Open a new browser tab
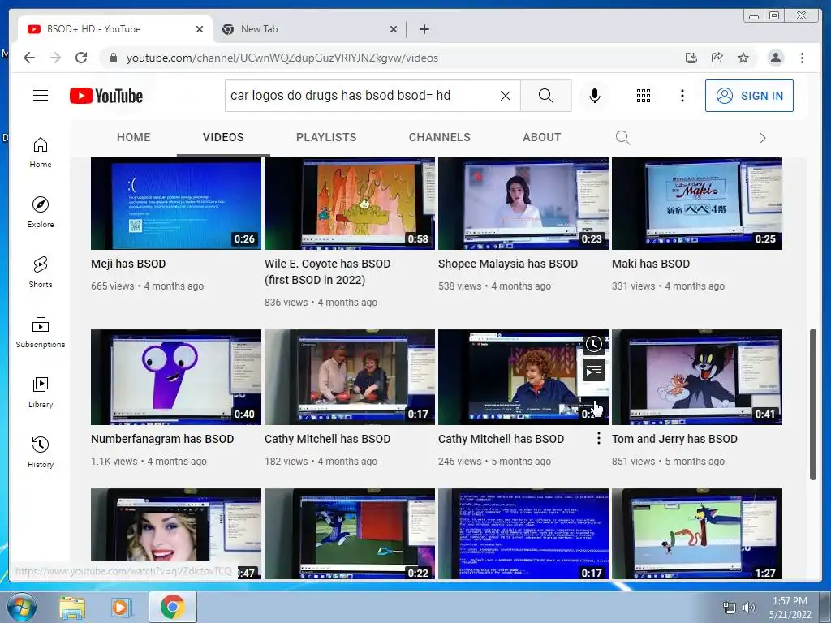831x623 pixels. [424, 29]
